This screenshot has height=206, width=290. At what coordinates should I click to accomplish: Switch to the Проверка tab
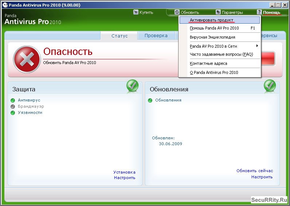[156, 35]
